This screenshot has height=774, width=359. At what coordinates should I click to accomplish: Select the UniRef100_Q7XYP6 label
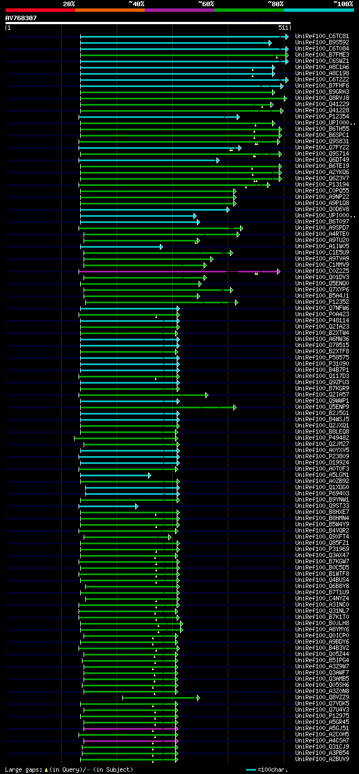322,290
